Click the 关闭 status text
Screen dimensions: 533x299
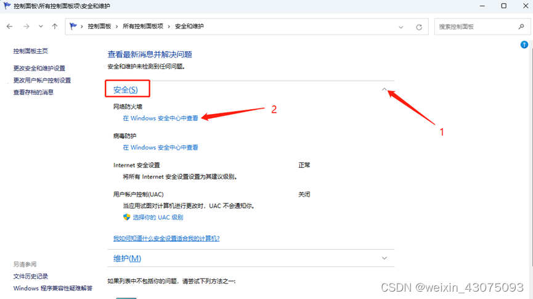(304, 194)
